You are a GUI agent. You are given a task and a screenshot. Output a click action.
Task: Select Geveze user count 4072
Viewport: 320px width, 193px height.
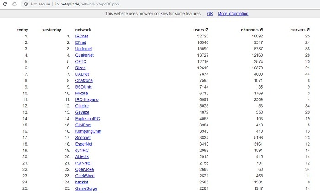click(x=204, y=112)
